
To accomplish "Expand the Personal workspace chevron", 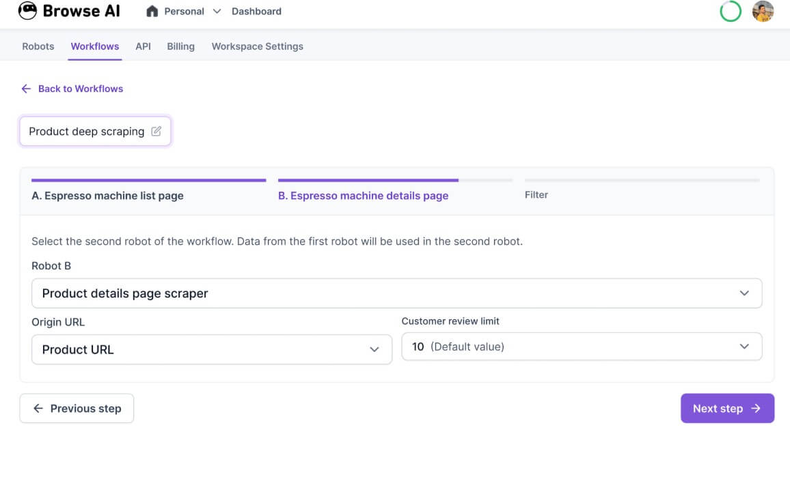I will point(217,11).
